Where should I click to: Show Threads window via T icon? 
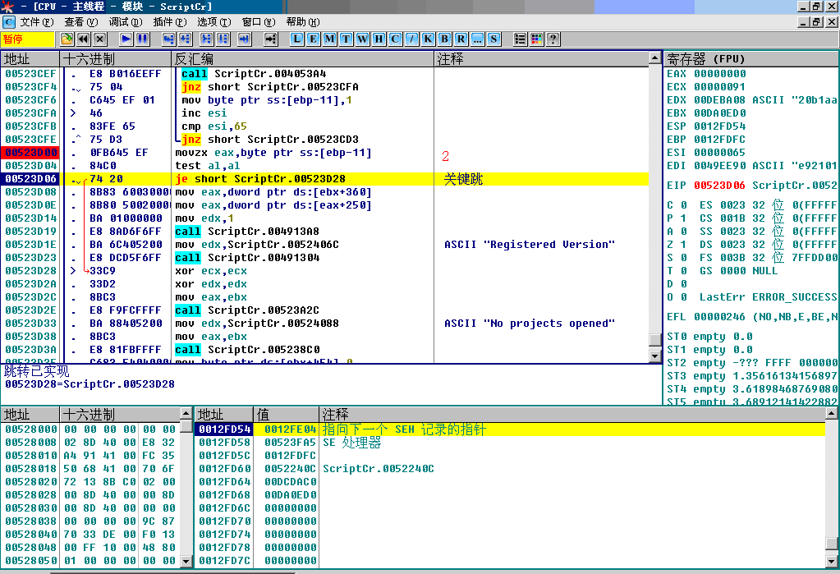pos(346,39)
